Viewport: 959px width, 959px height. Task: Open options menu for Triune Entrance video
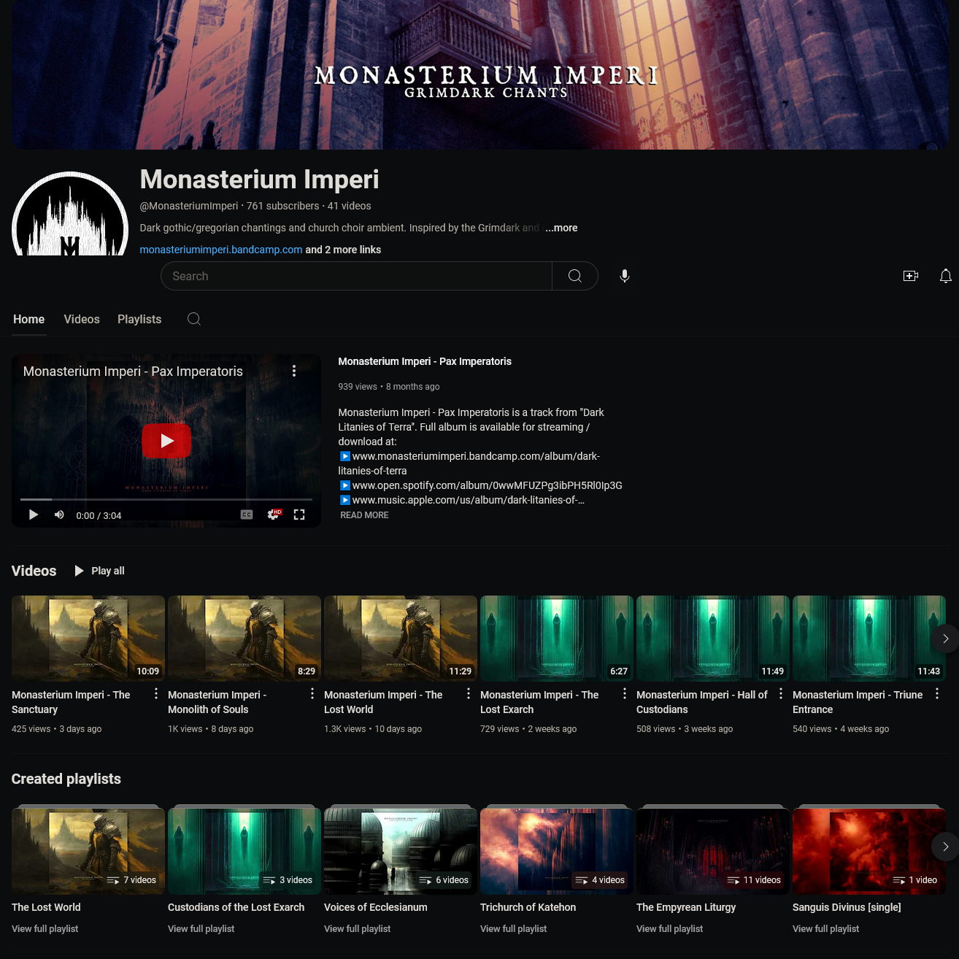pyautogui.click(x=937, y=693)
